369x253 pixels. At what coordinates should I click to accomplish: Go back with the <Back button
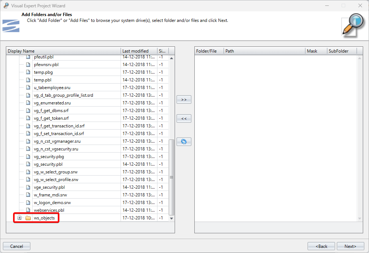tap(321, 246)
